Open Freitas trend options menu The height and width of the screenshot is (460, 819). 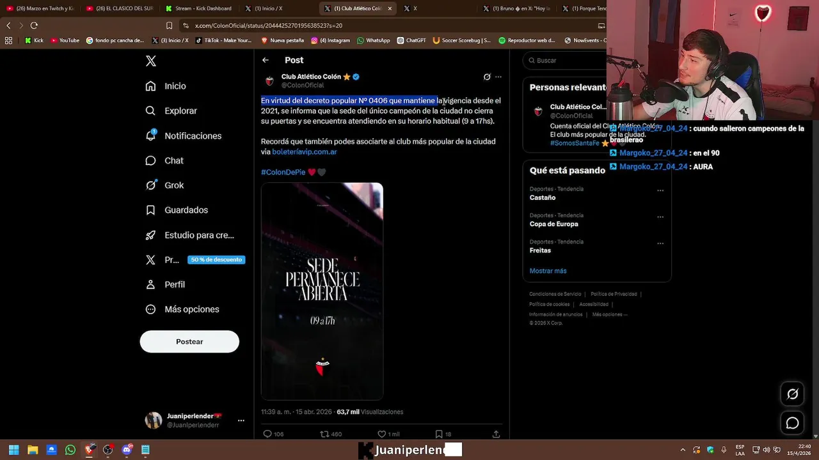660,243
